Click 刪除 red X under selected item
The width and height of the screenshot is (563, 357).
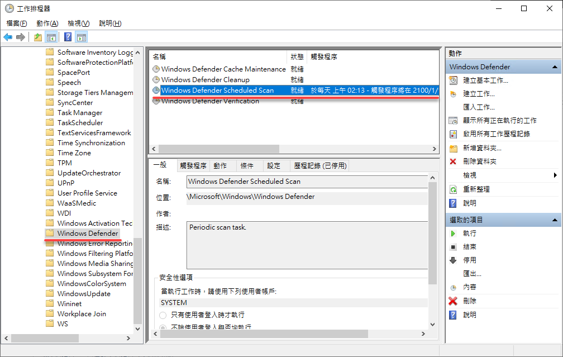pos(453,301)
